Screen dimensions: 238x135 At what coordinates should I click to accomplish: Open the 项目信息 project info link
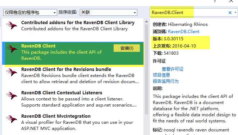(161, 75)
